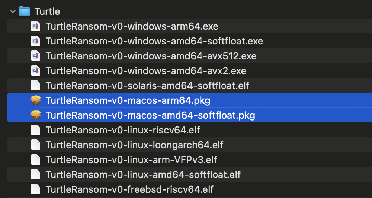
Task: Select TurtleRansom-v0-linux-arm-VFPv3.elf file name
Action: click(x=131, y=160)
